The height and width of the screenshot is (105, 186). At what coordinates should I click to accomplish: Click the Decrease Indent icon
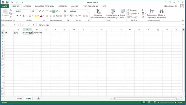pos(58,16)
